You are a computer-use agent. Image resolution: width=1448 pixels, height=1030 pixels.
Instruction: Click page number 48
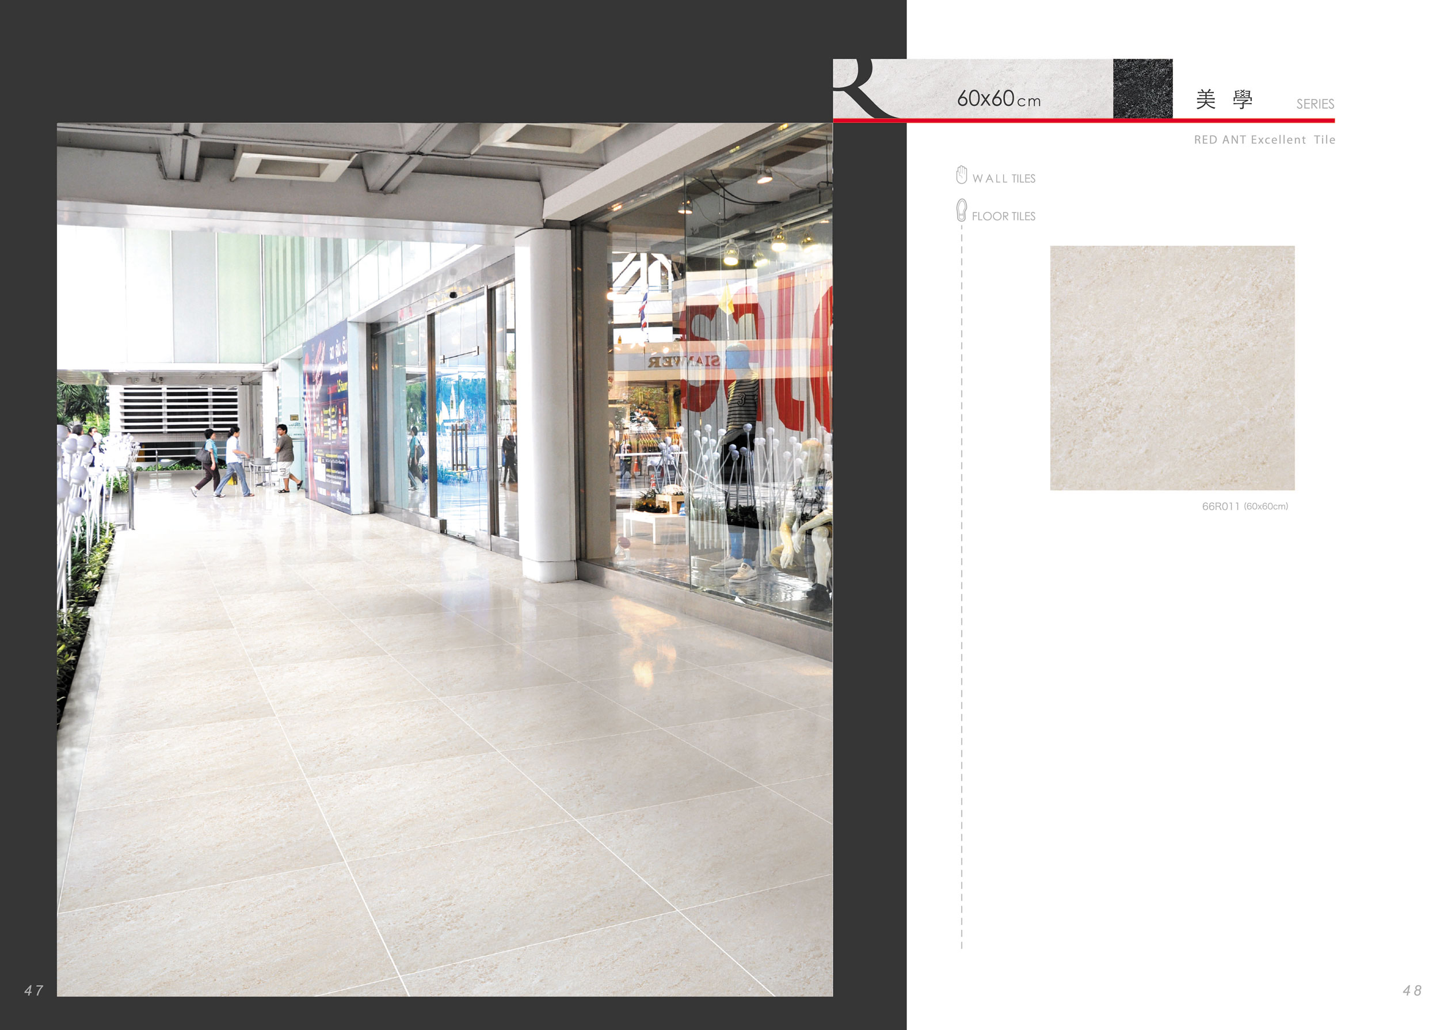[x=1412, y=990]
